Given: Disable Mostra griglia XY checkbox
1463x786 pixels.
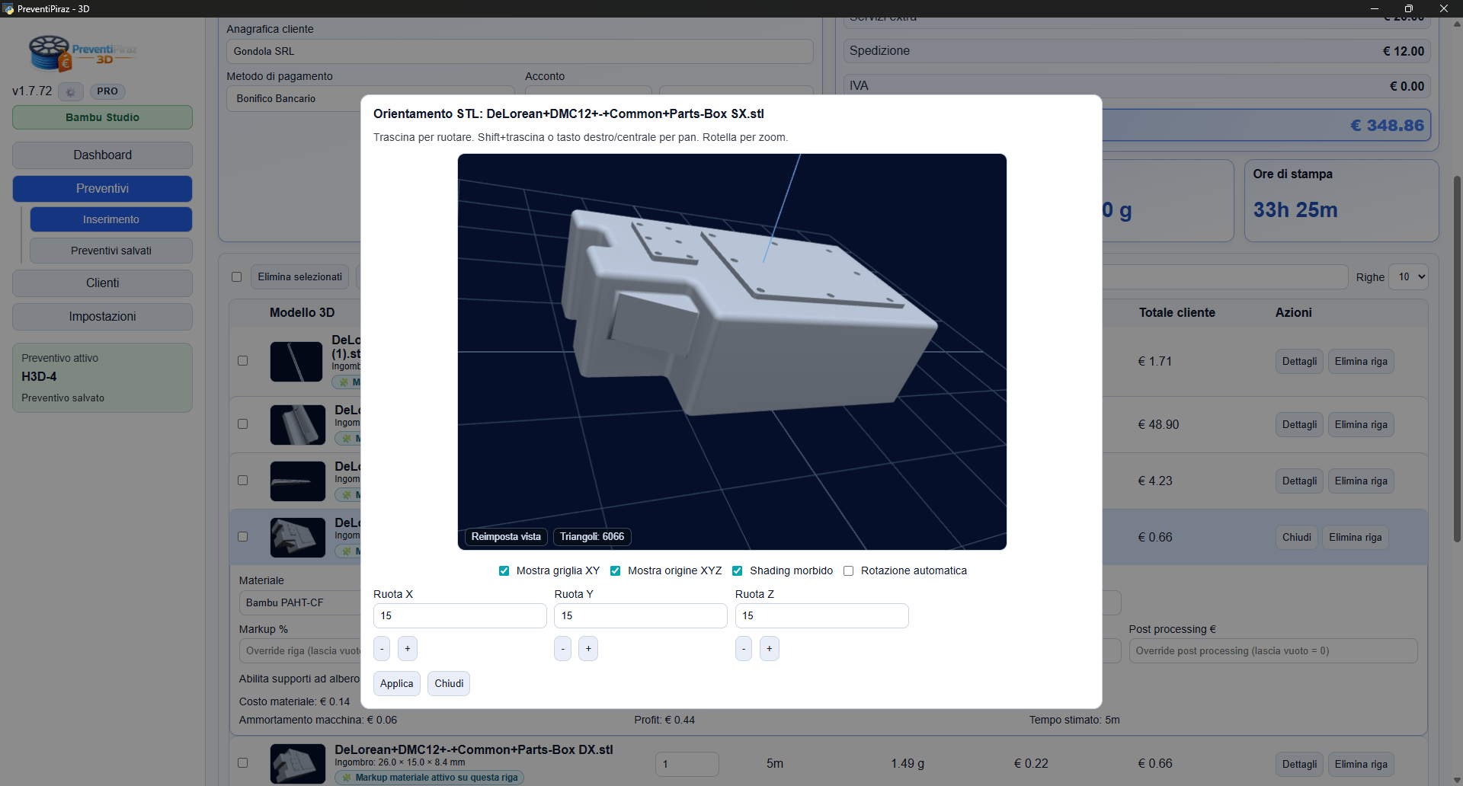Looking at the screenshot, I should [x=504, y=571].
